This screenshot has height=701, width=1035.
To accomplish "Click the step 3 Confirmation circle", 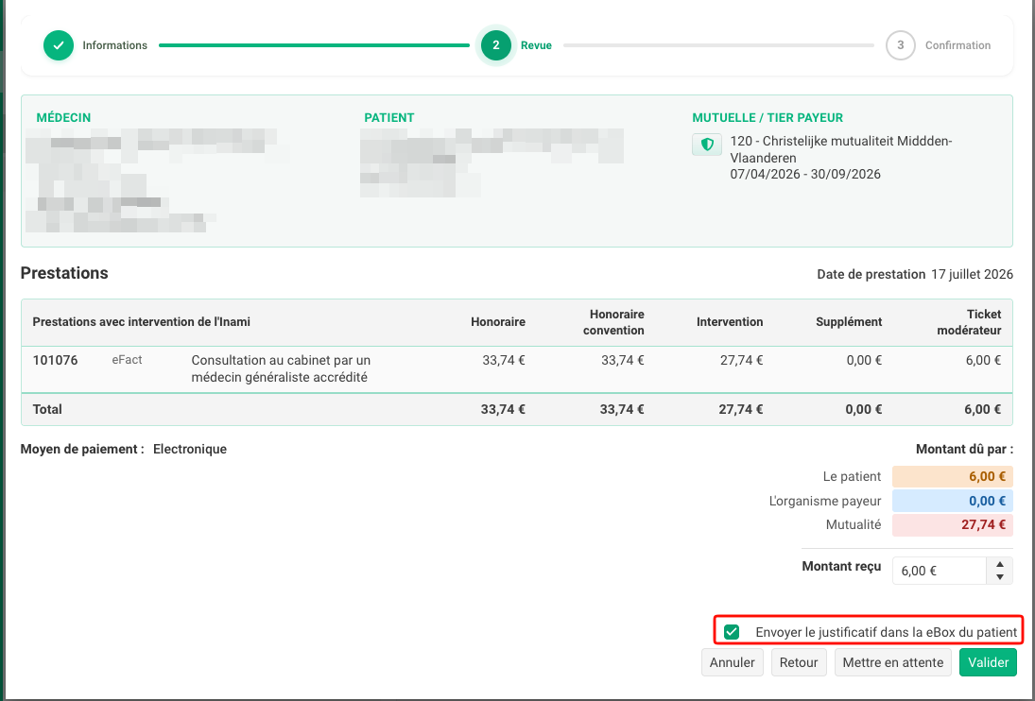I will point(901,45).
